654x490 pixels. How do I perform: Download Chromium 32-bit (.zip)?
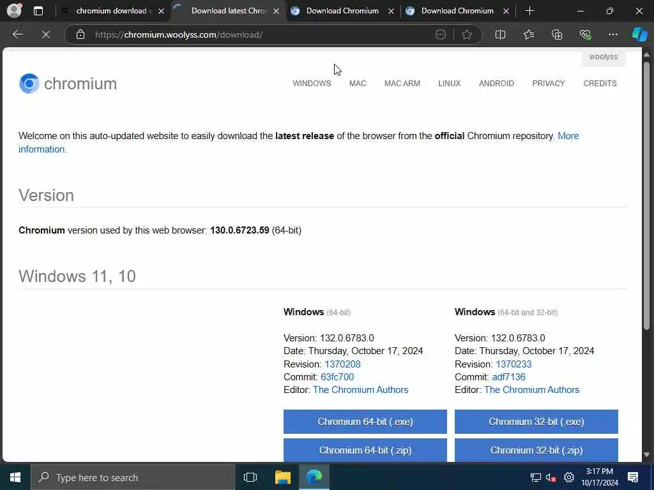coord(536,450)
